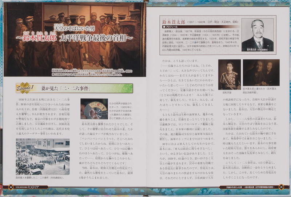The image size is (291, 197).
Task: Click the red headline "鈴木貫太郎" on the painting
Action: pos(39,38)
